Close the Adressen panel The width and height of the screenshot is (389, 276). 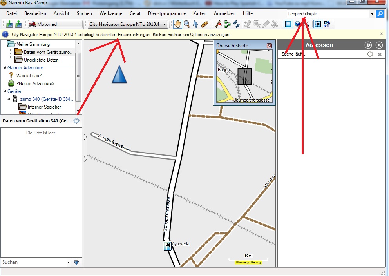(379, 45)
